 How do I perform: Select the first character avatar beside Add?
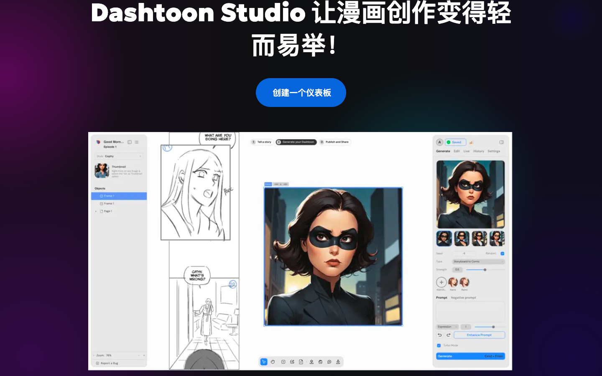[453, 282]
